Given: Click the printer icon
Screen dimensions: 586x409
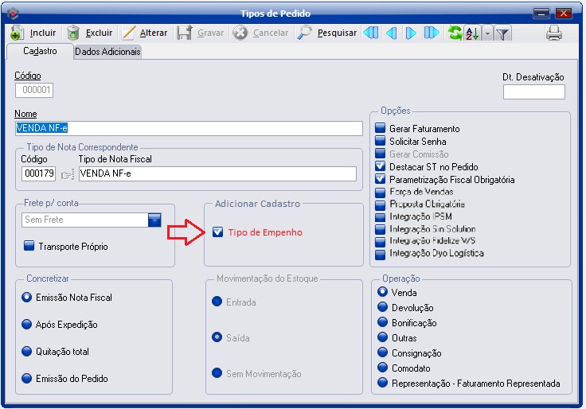Looking at the screenshot, I should click(554, 33).
